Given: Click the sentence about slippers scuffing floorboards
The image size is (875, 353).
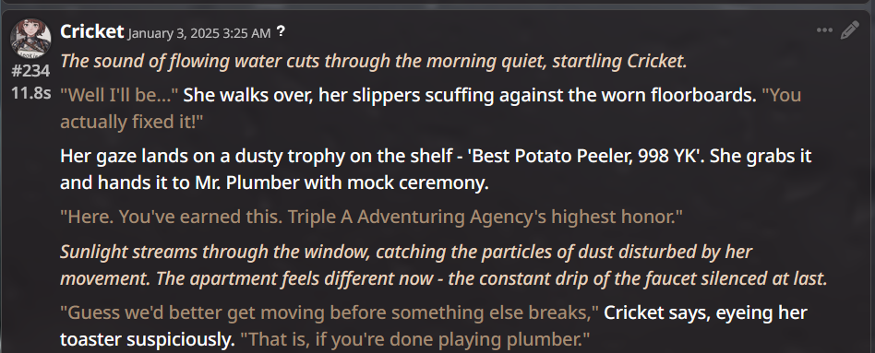Looking at the screenshot, I should pos(470,95).
